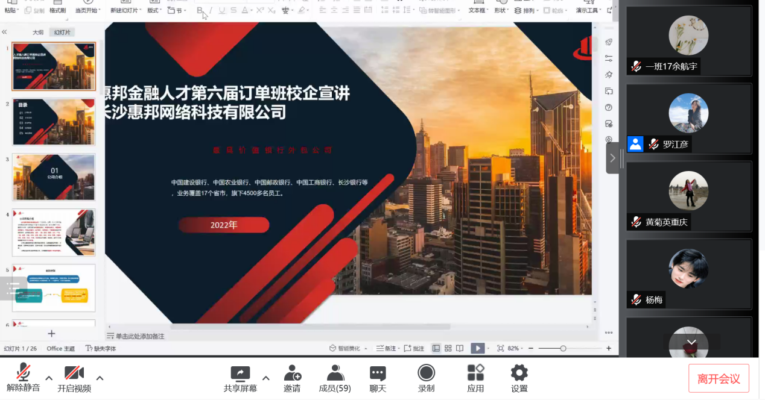Click the zoom slider handle in status bar

(x=563, y=348)
